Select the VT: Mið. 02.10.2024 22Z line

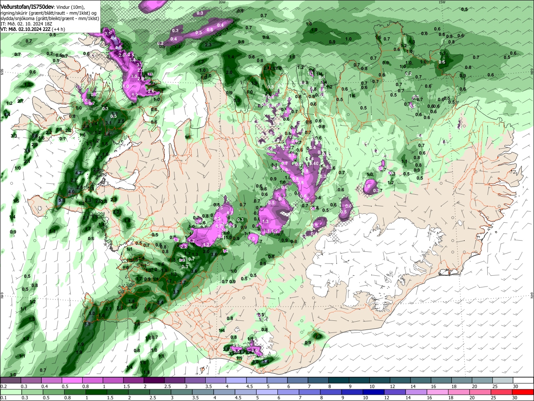coord(32,29)
